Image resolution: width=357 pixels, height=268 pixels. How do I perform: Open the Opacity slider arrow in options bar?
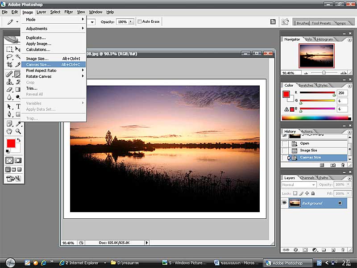(131, 22)
